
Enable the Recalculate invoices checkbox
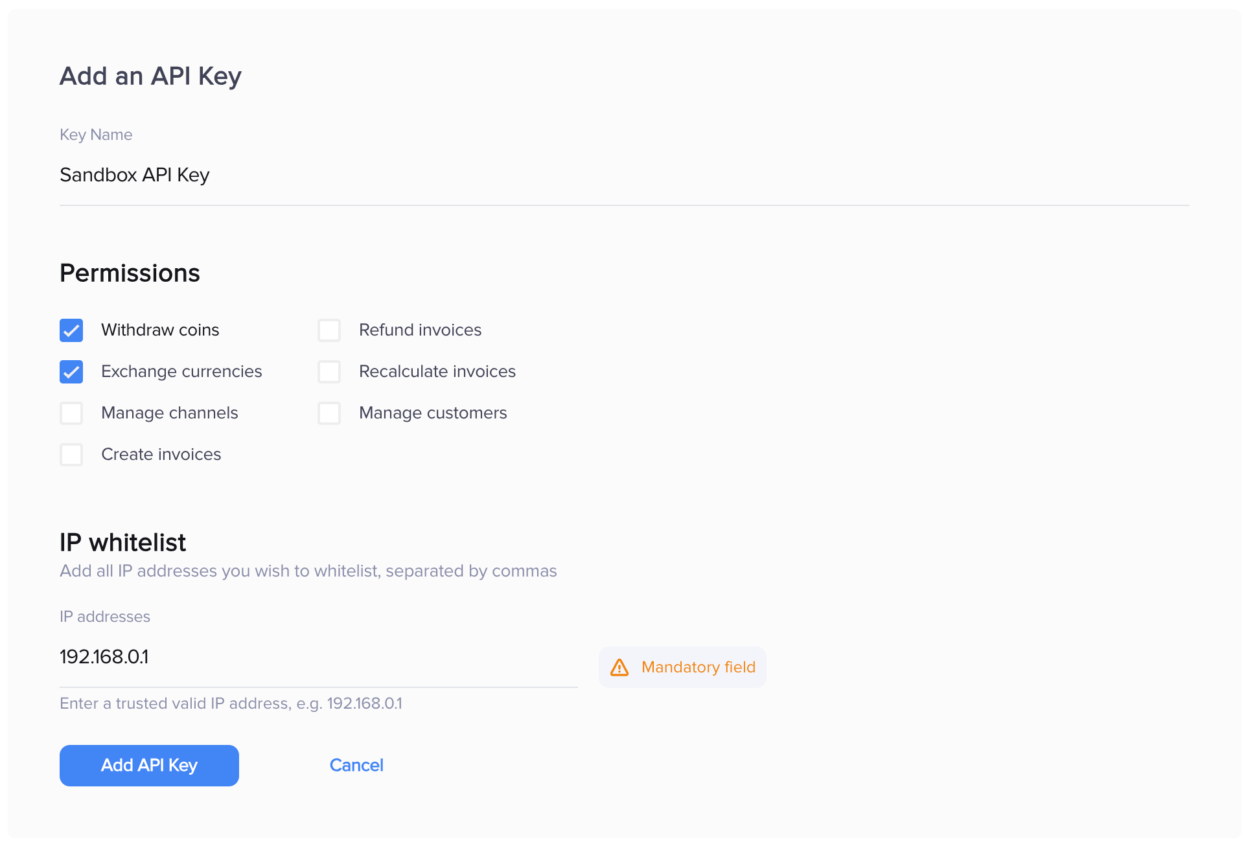(x=329, y=372)
